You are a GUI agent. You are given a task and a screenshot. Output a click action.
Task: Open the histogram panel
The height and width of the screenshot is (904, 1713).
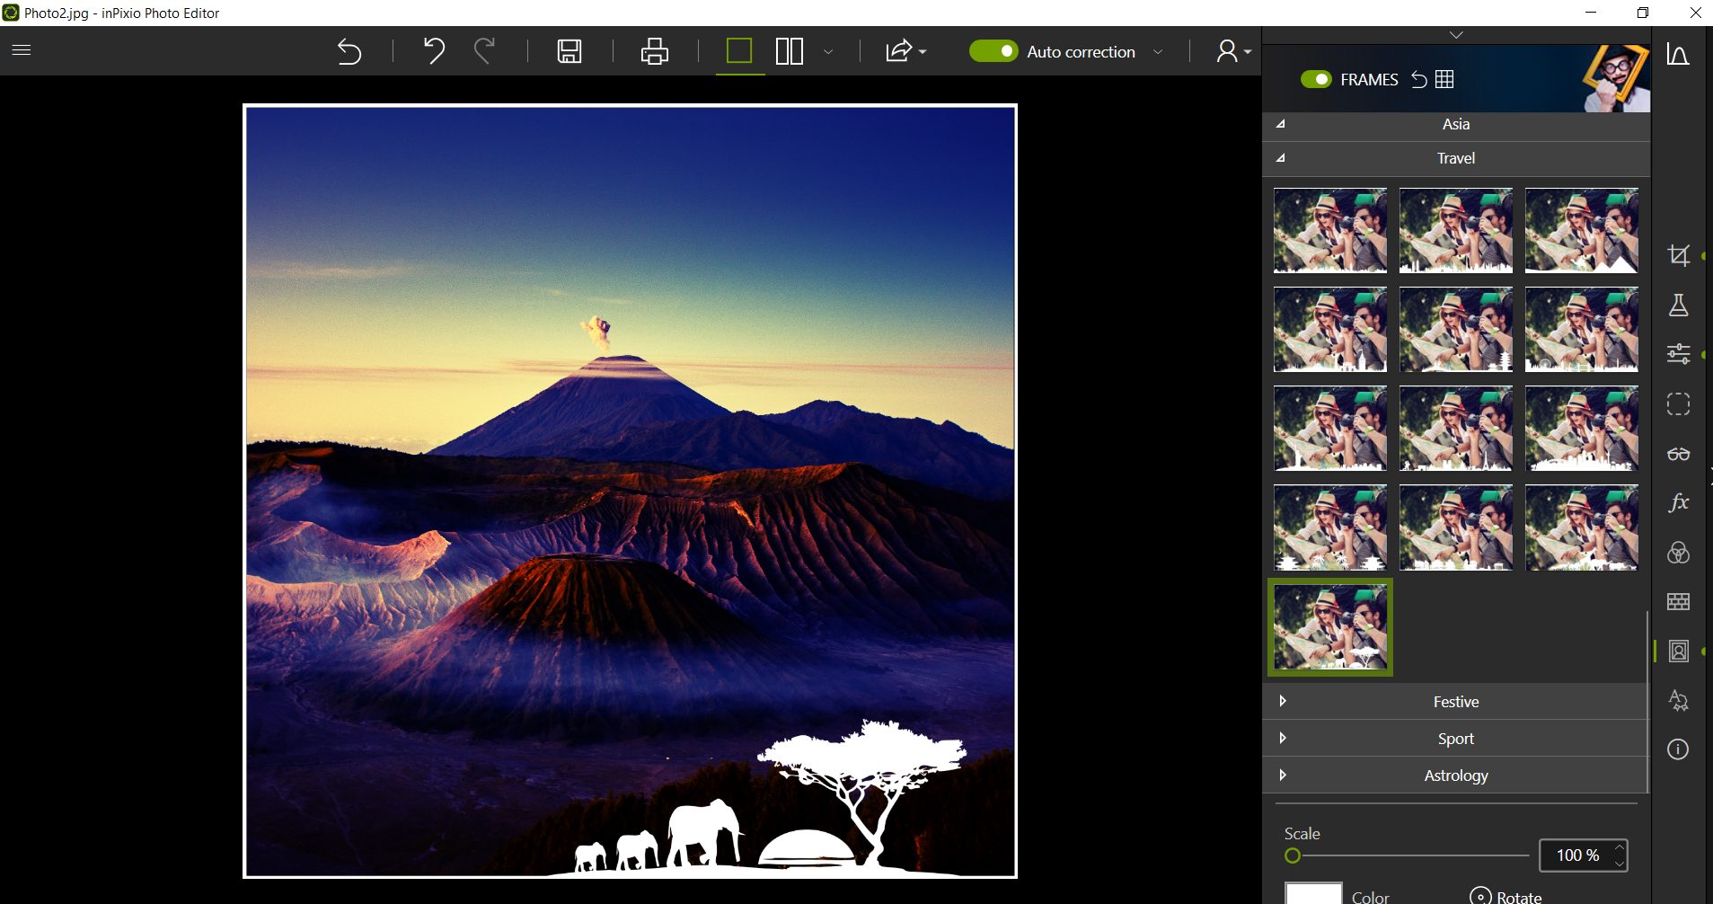[x=1678, y=54]
